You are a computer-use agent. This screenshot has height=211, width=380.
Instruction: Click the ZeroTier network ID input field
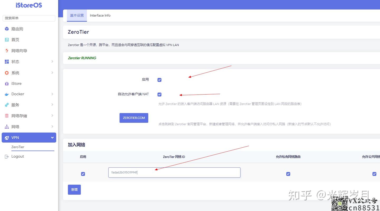tap(174, 172)
